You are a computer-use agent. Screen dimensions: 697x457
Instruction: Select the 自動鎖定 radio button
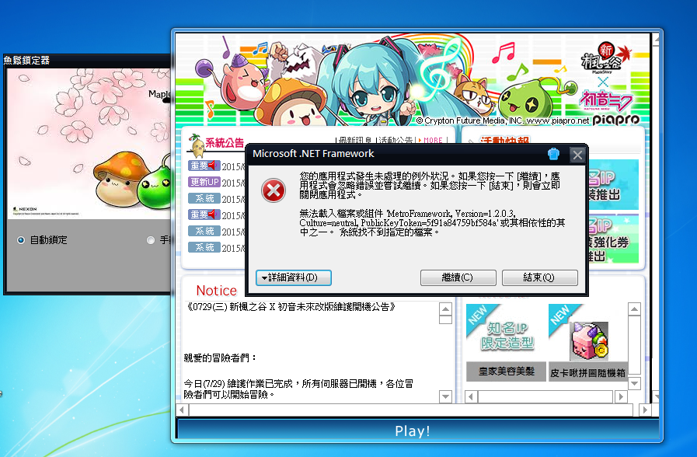tap(21, 240)
